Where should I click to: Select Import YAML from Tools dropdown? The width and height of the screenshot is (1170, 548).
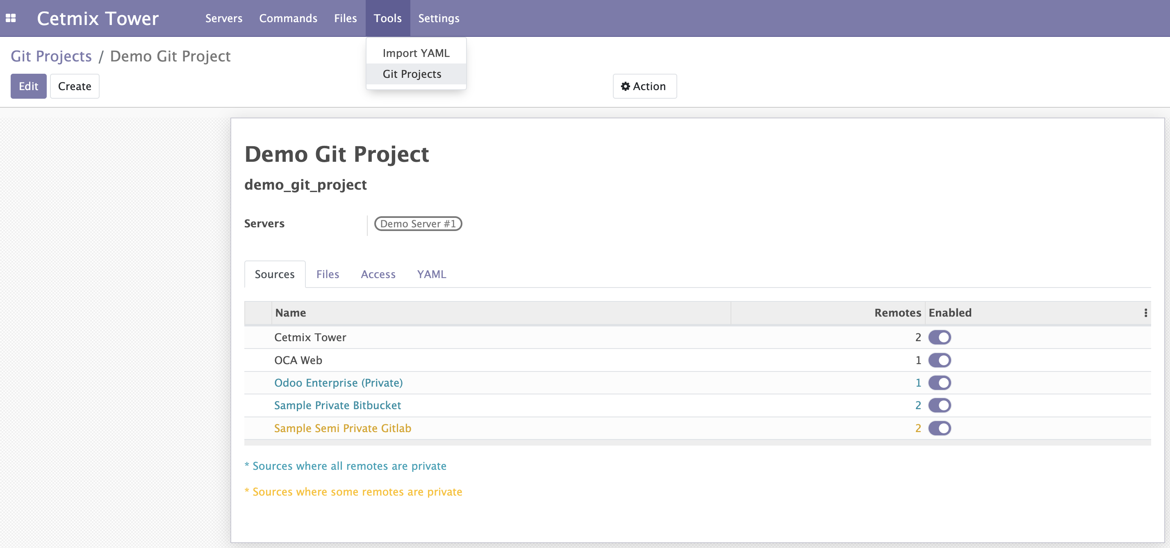(416, 53)
